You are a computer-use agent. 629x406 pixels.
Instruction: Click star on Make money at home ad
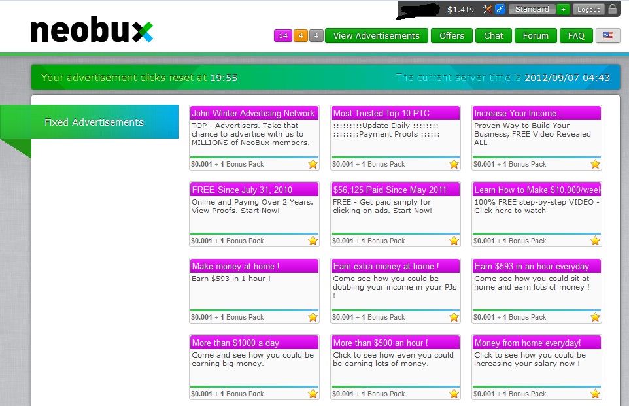click(x=313, y=317)
